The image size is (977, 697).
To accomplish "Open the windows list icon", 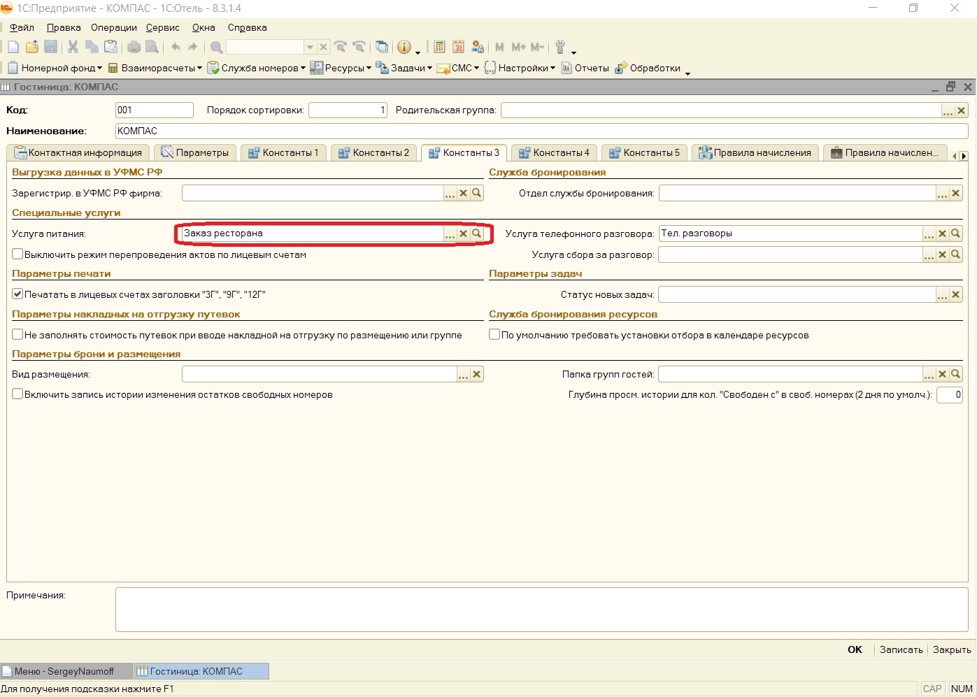I will (382, 47).
